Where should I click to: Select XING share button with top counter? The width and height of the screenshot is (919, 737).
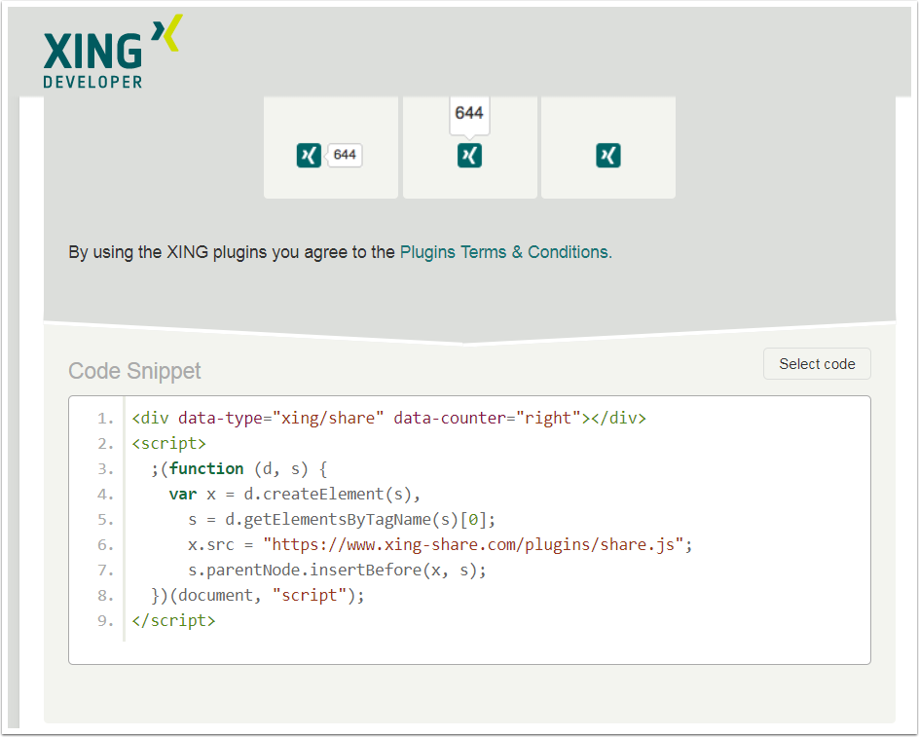pos(469,156)
